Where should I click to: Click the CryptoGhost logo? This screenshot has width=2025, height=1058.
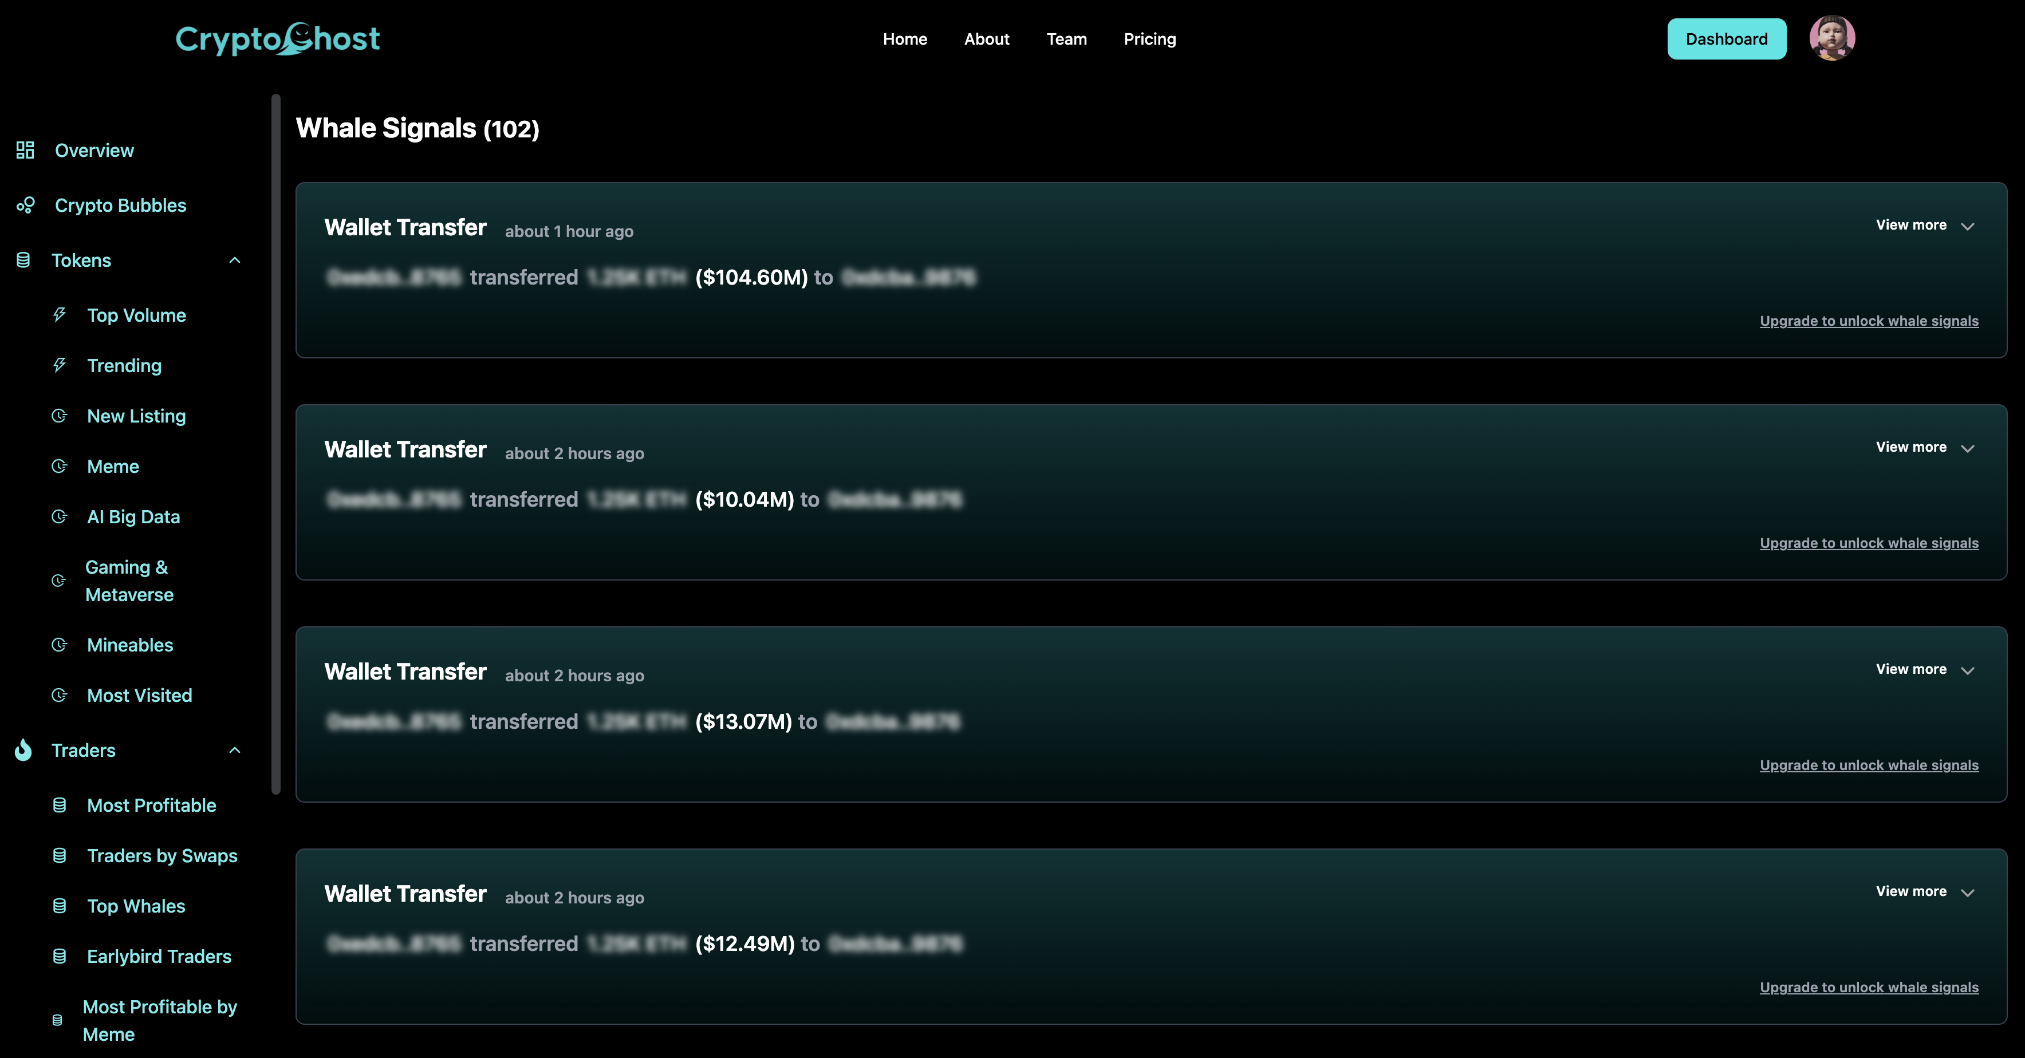[x=278, y=38]
